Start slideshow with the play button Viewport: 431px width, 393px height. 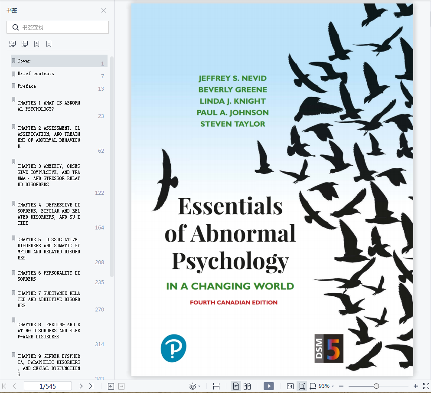tap(269, 386)
